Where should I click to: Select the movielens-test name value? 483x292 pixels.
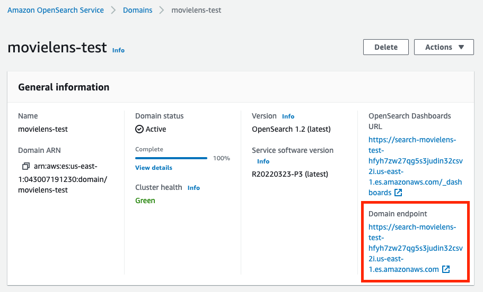(43, 130)
